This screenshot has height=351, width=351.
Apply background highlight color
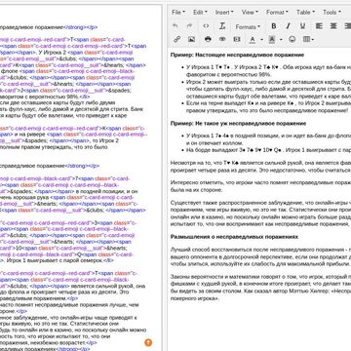tap(272, 39)
